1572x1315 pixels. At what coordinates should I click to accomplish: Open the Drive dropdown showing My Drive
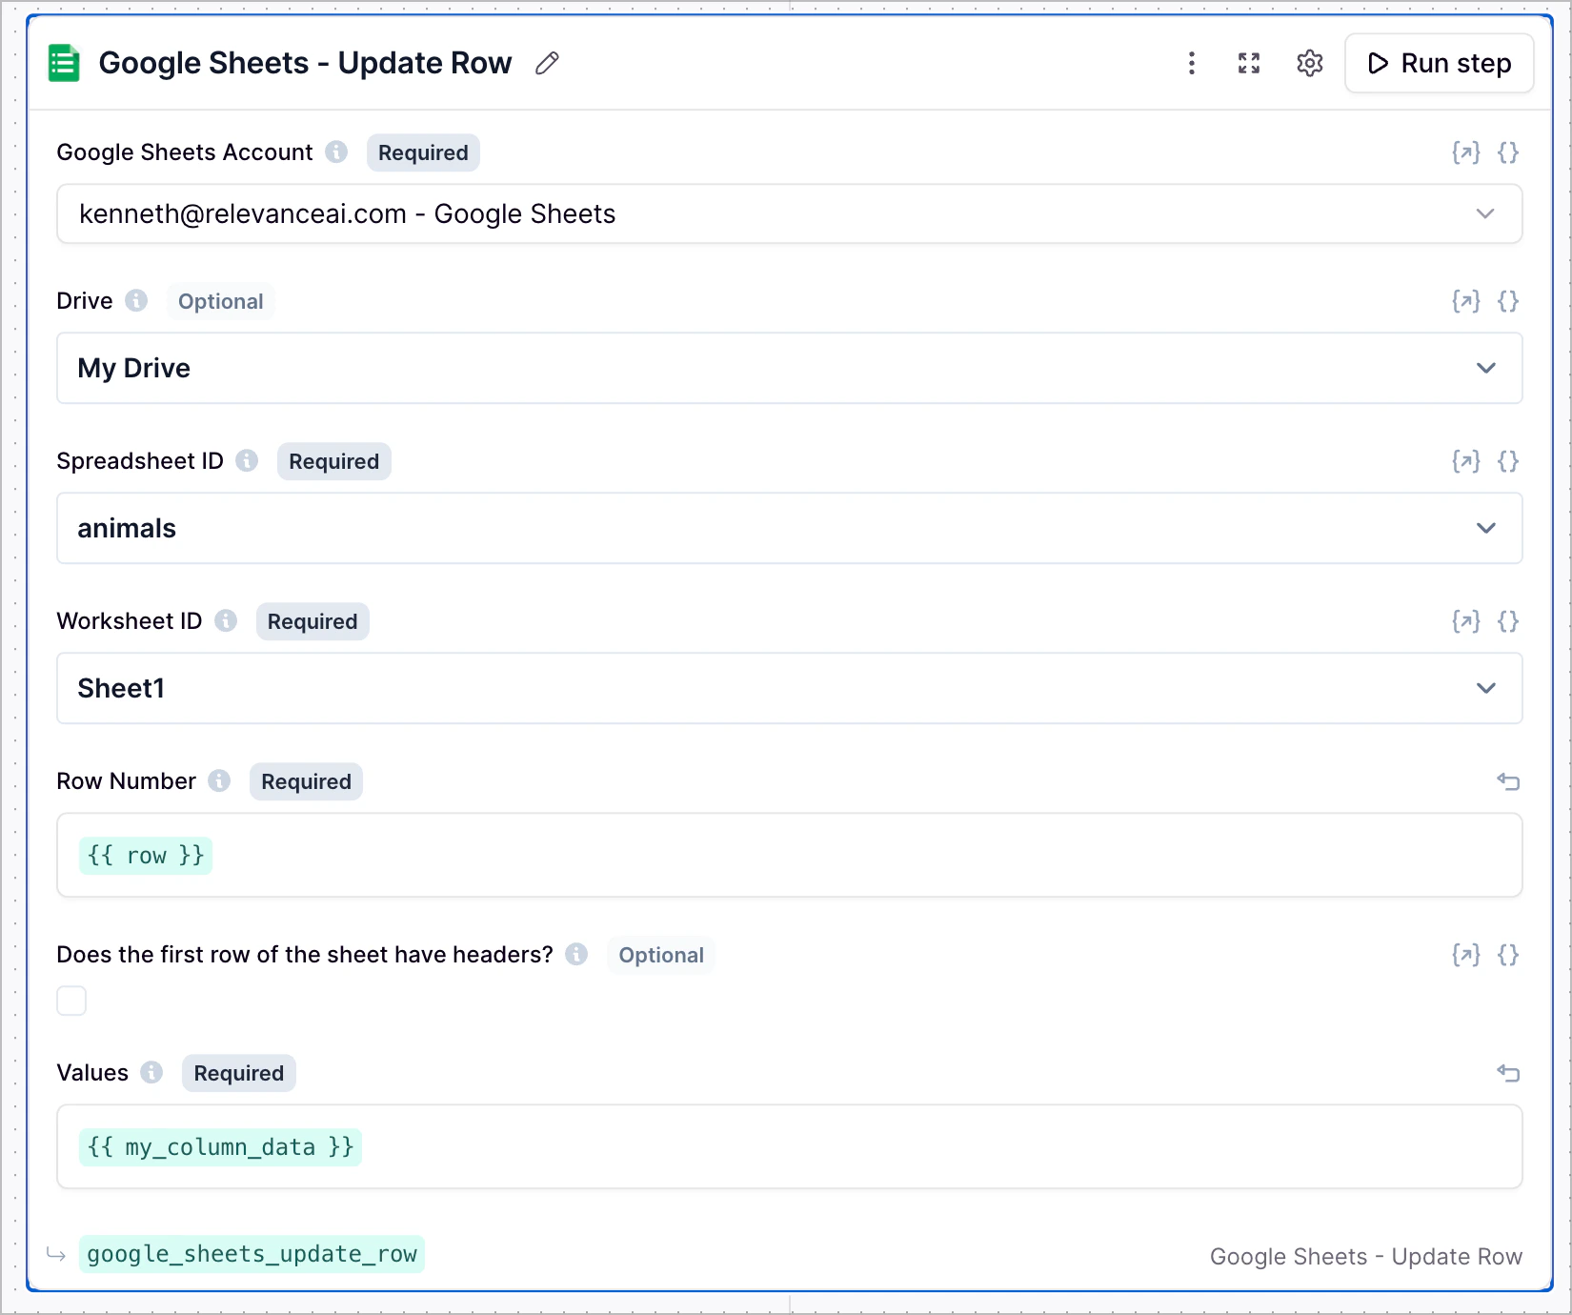click(1484, 368)
